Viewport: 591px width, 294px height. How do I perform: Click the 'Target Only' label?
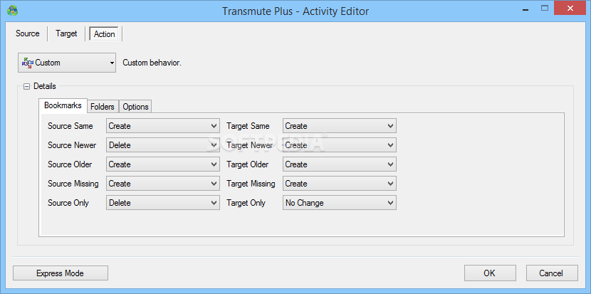(246, 203)
